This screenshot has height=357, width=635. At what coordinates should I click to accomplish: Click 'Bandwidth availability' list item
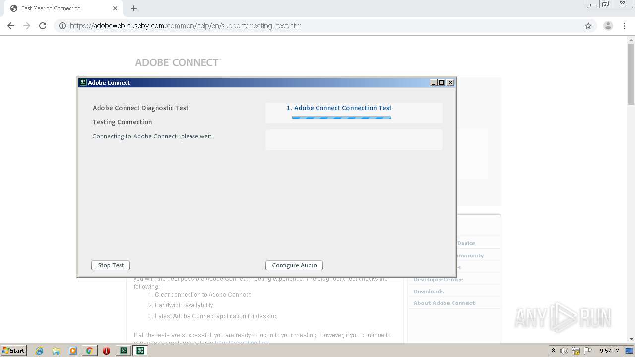(x=184, y=305)
